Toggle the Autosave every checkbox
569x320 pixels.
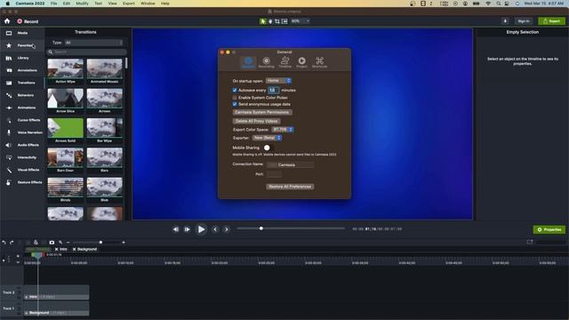click(235, 90)
